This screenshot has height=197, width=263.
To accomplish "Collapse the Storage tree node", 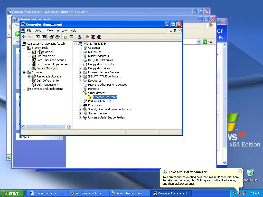I will (x=24, y=72).
